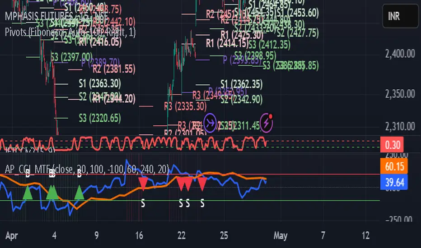Select the S1 (2362.35) pivot label
The image size is (421, 248).
point(242,84)
